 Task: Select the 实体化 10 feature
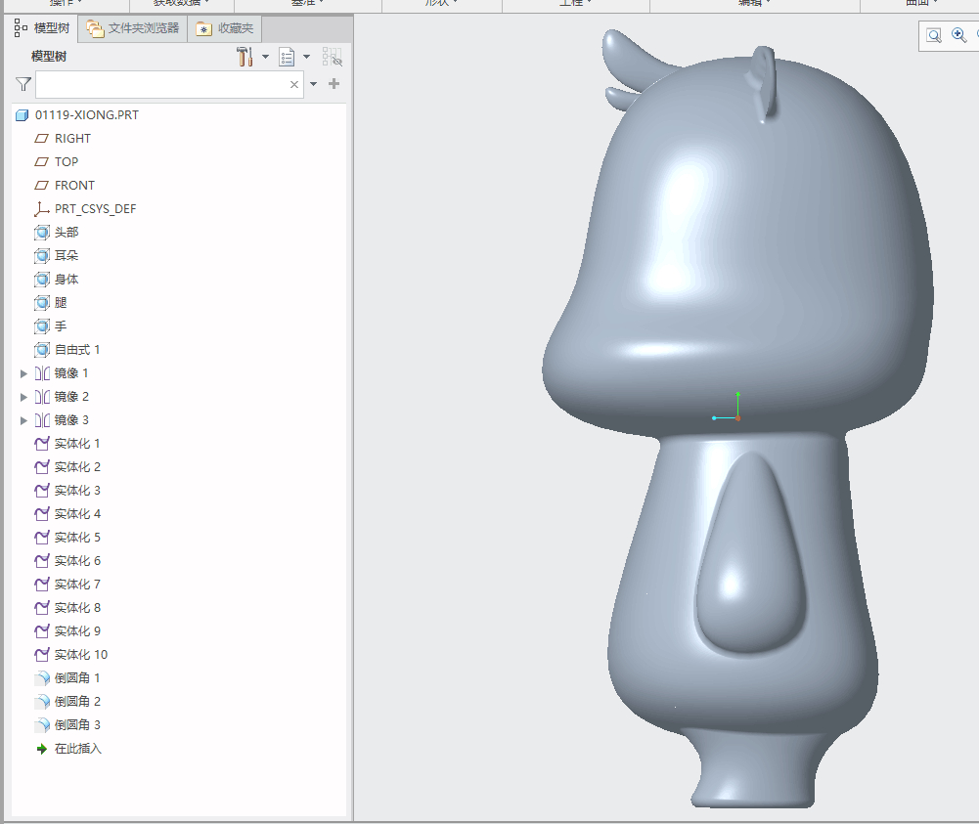click(x=71, y=655)
